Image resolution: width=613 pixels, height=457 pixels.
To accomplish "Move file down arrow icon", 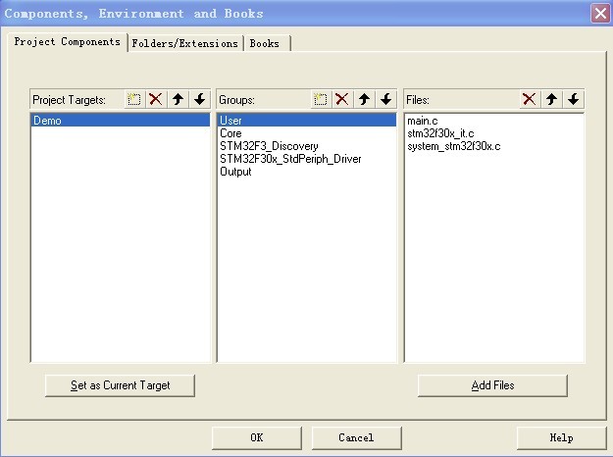I will (x=573, y=99).
